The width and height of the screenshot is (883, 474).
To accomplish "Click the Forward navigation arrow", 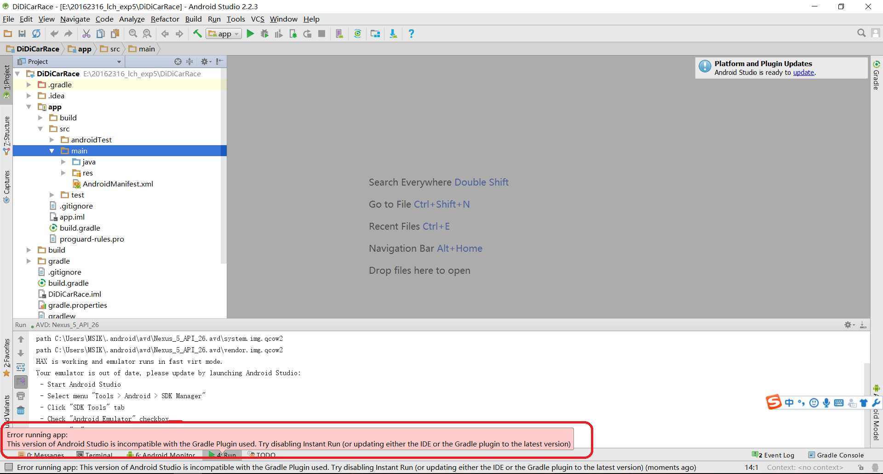I will 179,34.
